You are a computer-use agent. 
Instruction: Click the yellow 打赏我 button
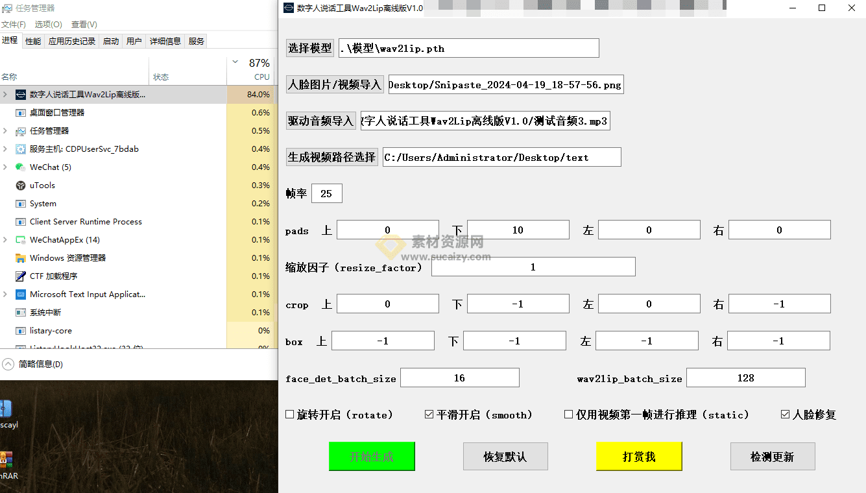click(x=639, y=456)
